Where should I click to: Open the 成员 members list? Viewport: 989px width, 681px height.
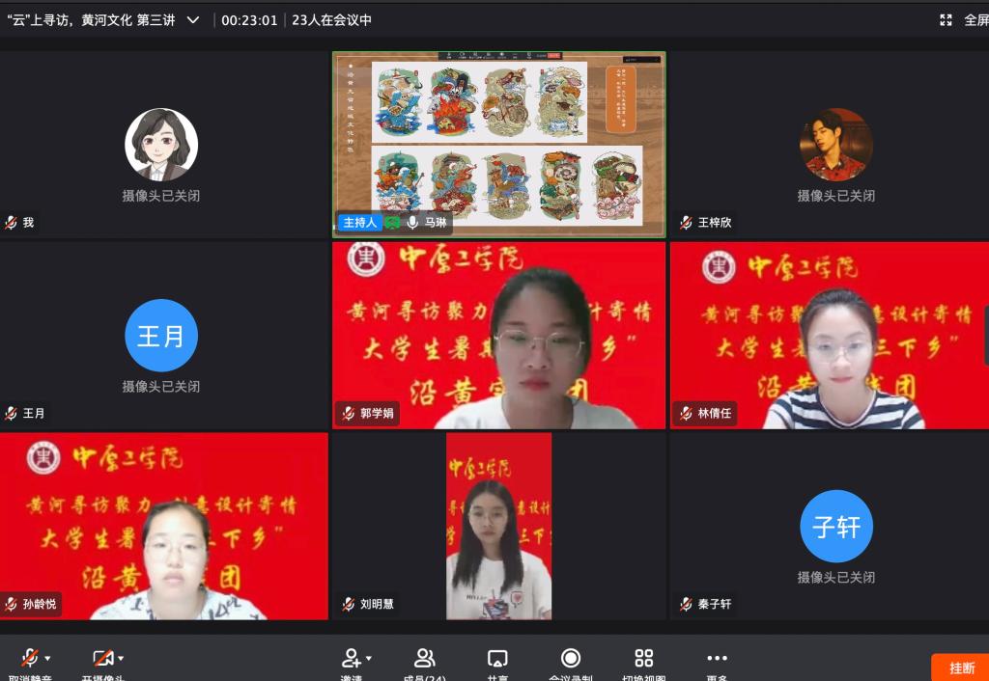pos(424,658)
